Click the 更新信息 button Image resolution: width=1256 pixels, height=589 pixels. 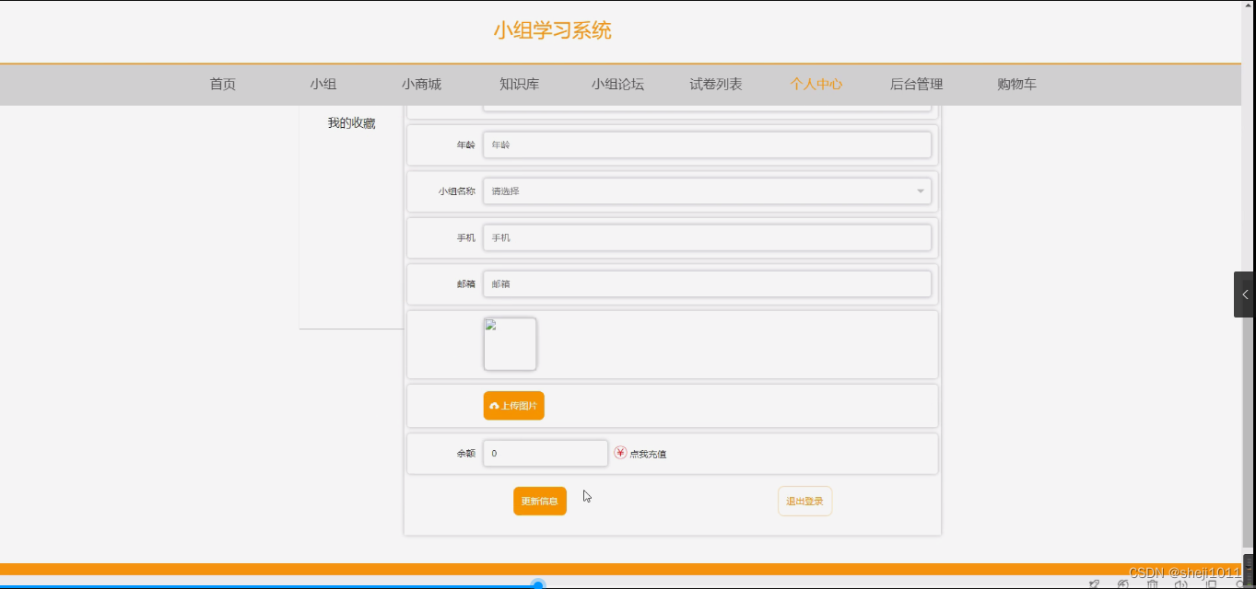539,500
